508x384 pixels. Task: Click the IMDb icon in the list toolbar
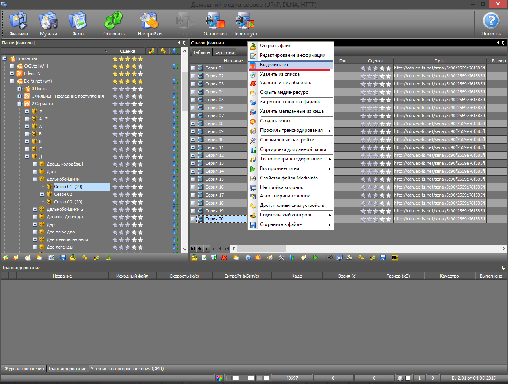point(395,257)
